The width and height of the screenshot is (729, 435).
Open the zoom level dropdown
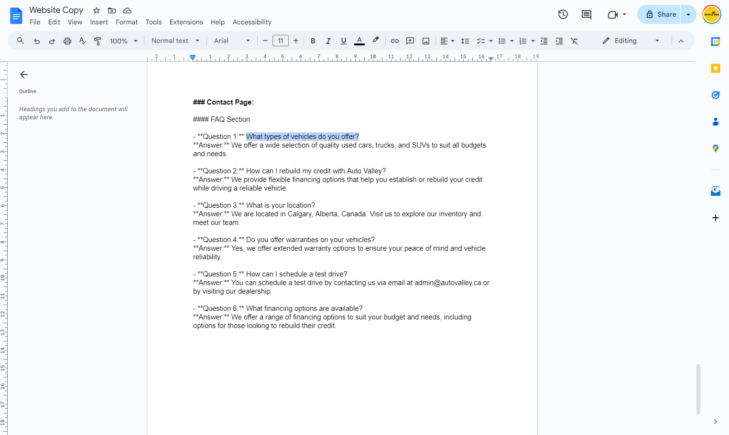tap(124, 41)
